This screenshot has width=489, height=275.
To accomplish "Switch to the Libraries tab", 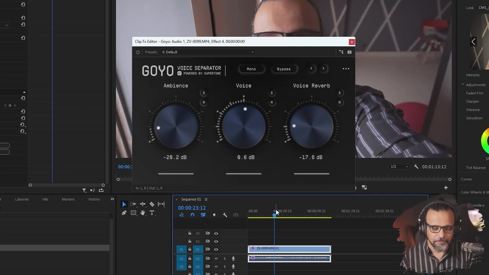I will pos(22,199).
